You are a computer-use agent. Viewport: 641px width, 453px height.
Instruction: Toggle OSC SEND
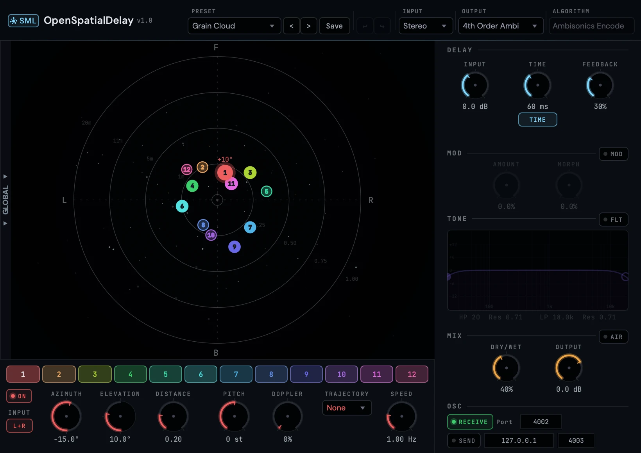pos(464,441)
